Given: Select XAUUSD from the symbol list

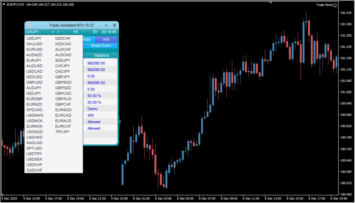Looking at the screenshot, I should pyautogui.click(x=34, y=44).
